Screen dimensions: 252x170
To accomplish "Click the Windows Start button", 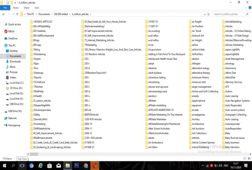I will click(x=4, y=165).
